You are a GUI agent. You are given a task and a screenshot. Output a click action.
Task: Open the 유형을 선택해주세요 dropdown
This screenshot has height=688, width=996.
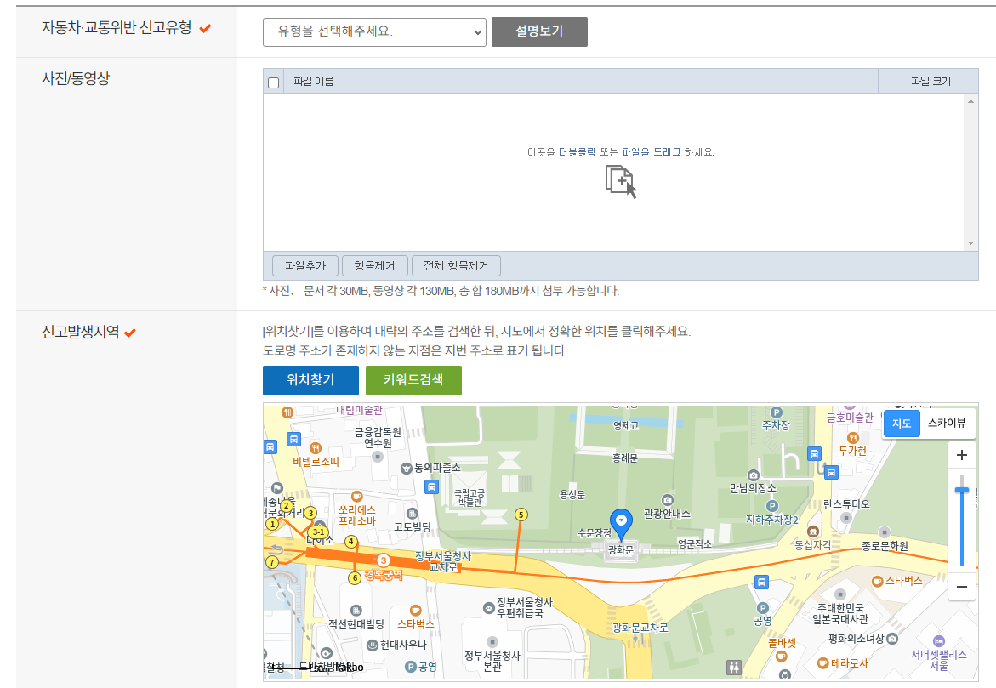pyautogui.click(x=373, y=31)
